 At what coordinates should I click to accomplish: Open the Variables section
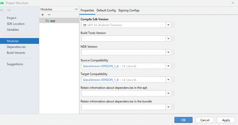(13, 30)
